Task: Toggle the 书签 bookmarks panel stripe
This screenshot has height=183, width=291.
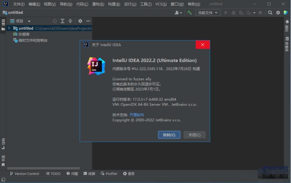Action: tap(3, 159)
